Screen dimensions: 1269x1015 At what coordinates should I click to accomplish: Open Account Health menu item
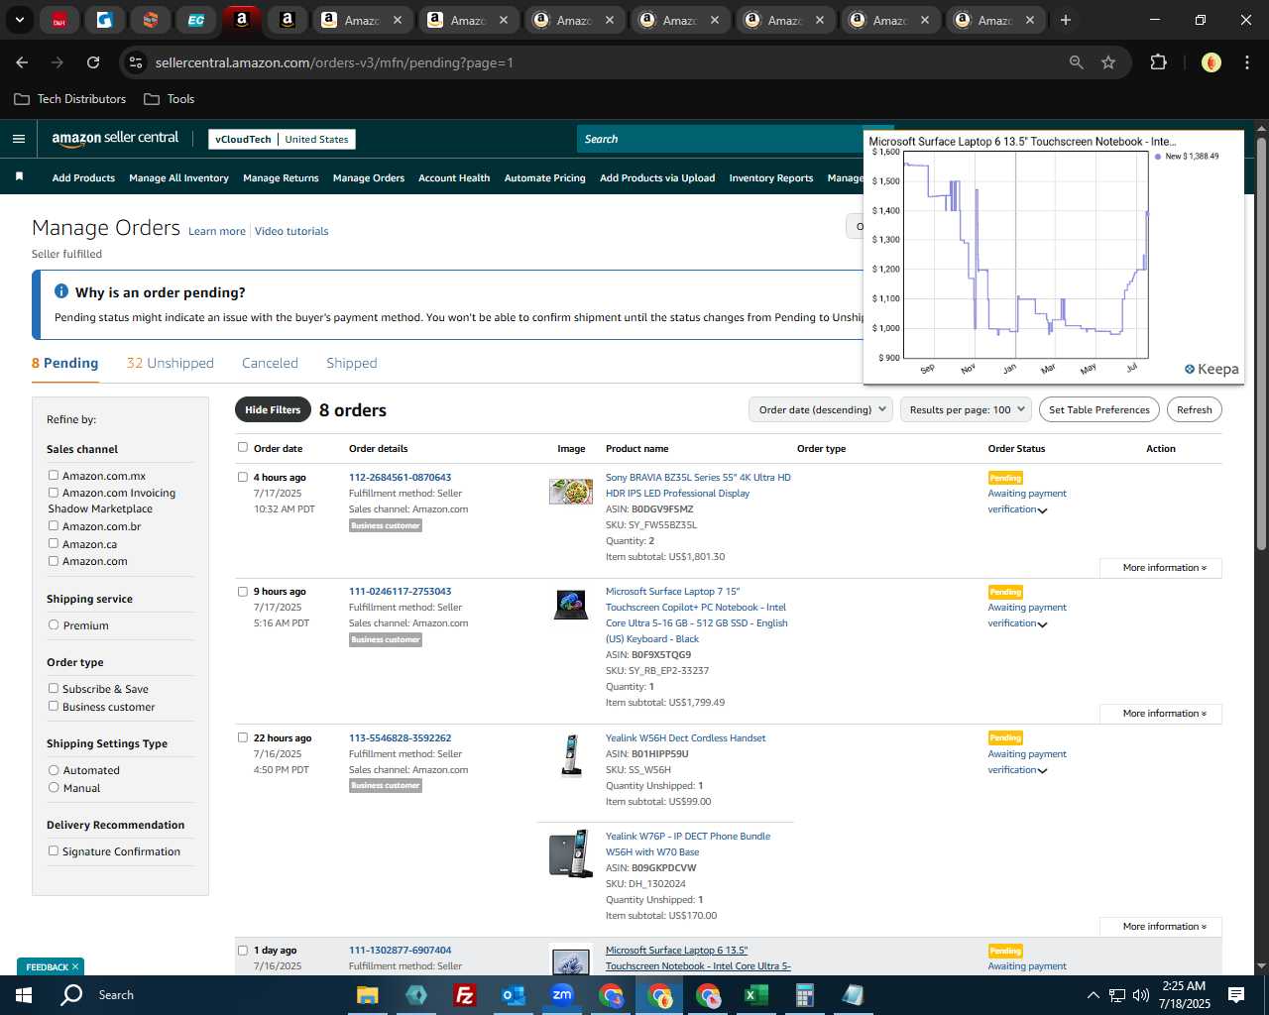(454, 177)
